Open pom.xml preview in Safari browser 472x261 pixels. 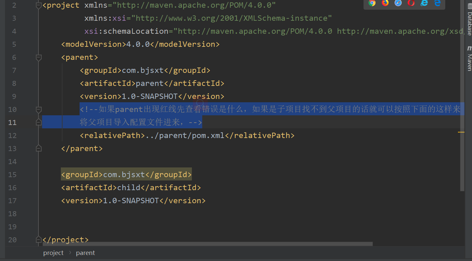click(x=398, y=3)
